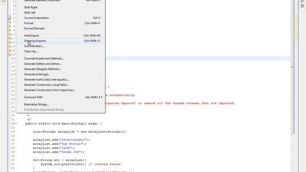Click warning marker on line 12

pos(10,43)
